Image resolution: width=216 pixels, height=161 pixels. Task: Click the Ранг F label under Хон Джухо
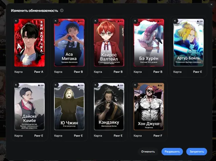[158, 136]
